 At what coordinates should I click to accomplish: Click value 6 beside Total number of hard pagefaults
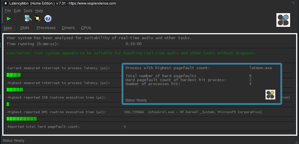(250, 76)
